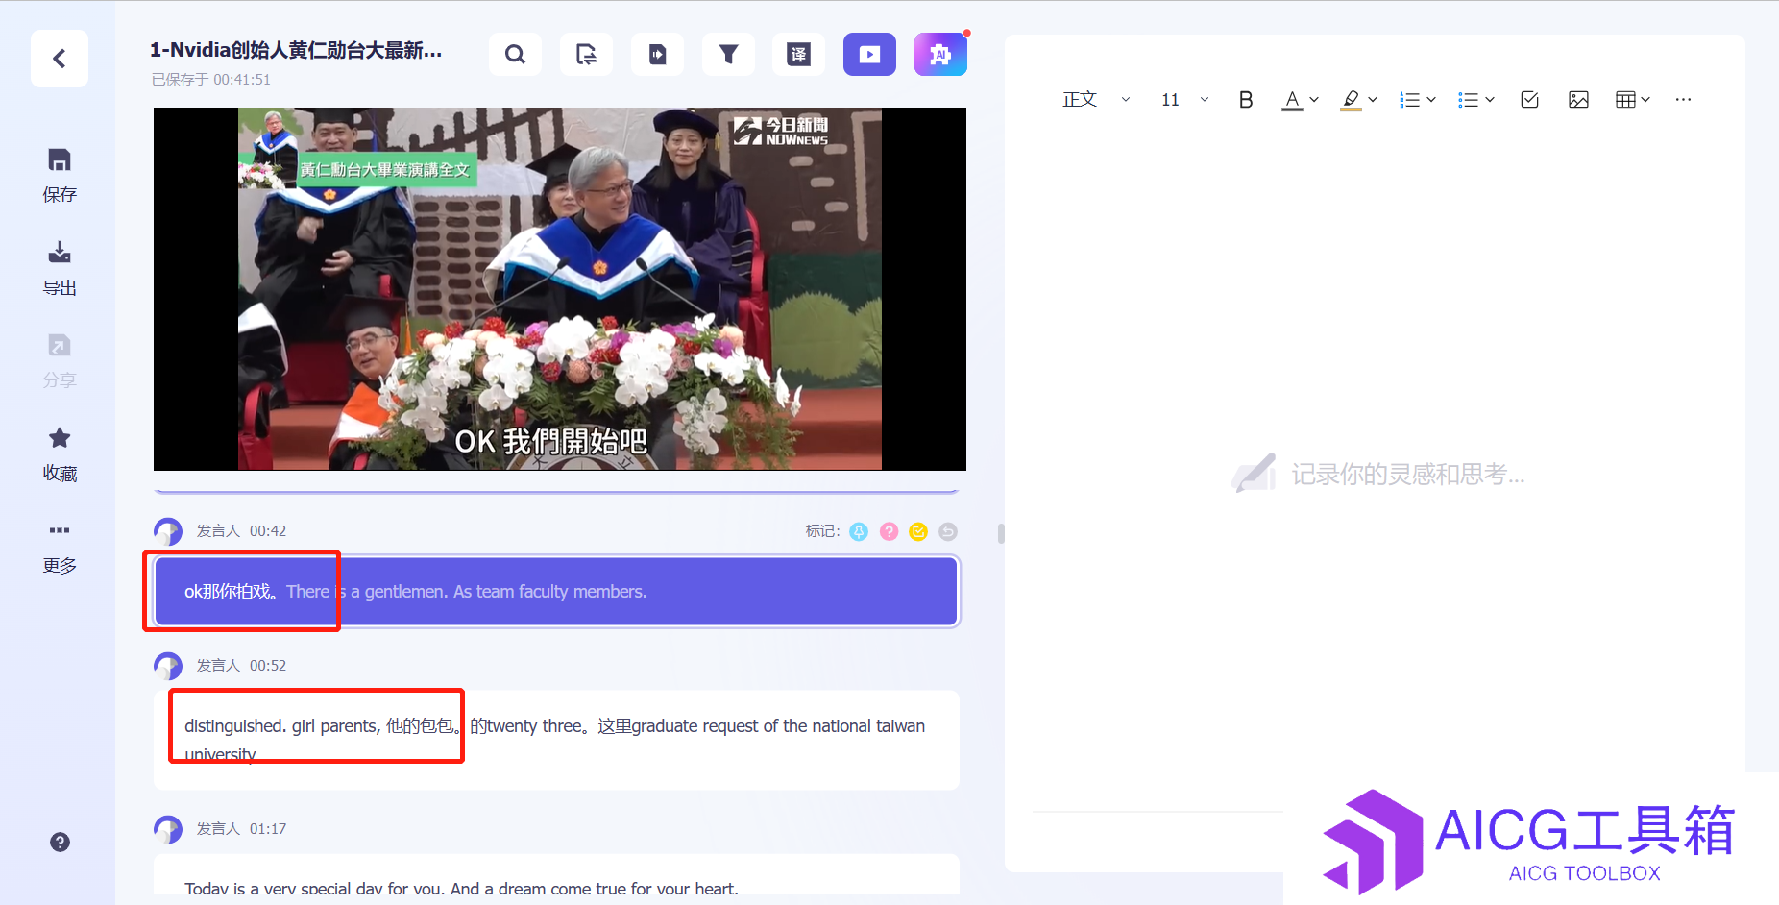Click 发言人 label at 01:17
This screenshot has height=905, width=1779.
point(218,829)
